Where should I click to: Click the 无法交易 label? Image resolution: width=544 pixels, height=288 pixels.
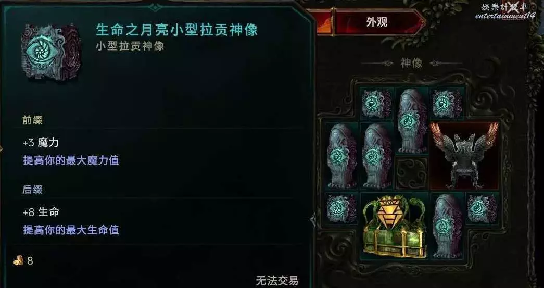[277, 280]
